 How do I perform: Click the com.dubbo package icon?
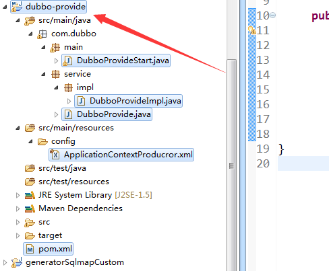pos(42,34)
